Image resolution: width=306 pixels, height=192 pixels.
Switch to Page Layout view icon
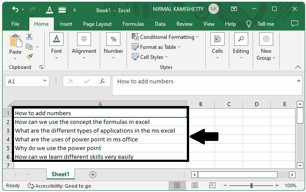194,185
